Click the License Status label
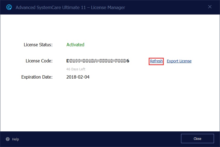Screen dimensions: 220x147 pyautogui.click(x=38, y=45)
